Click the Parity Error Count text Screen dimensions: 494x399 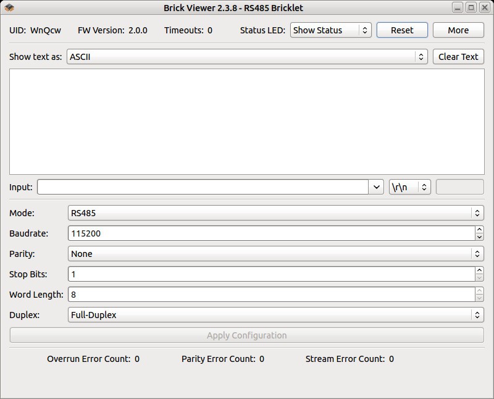(223, 359)
